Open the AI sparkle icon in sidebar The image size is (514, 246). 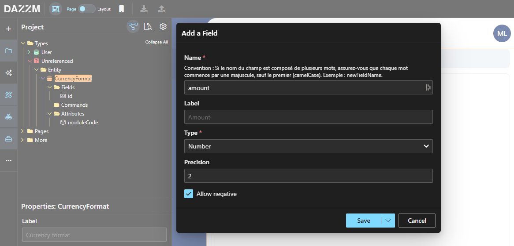[x=8, y=72]
